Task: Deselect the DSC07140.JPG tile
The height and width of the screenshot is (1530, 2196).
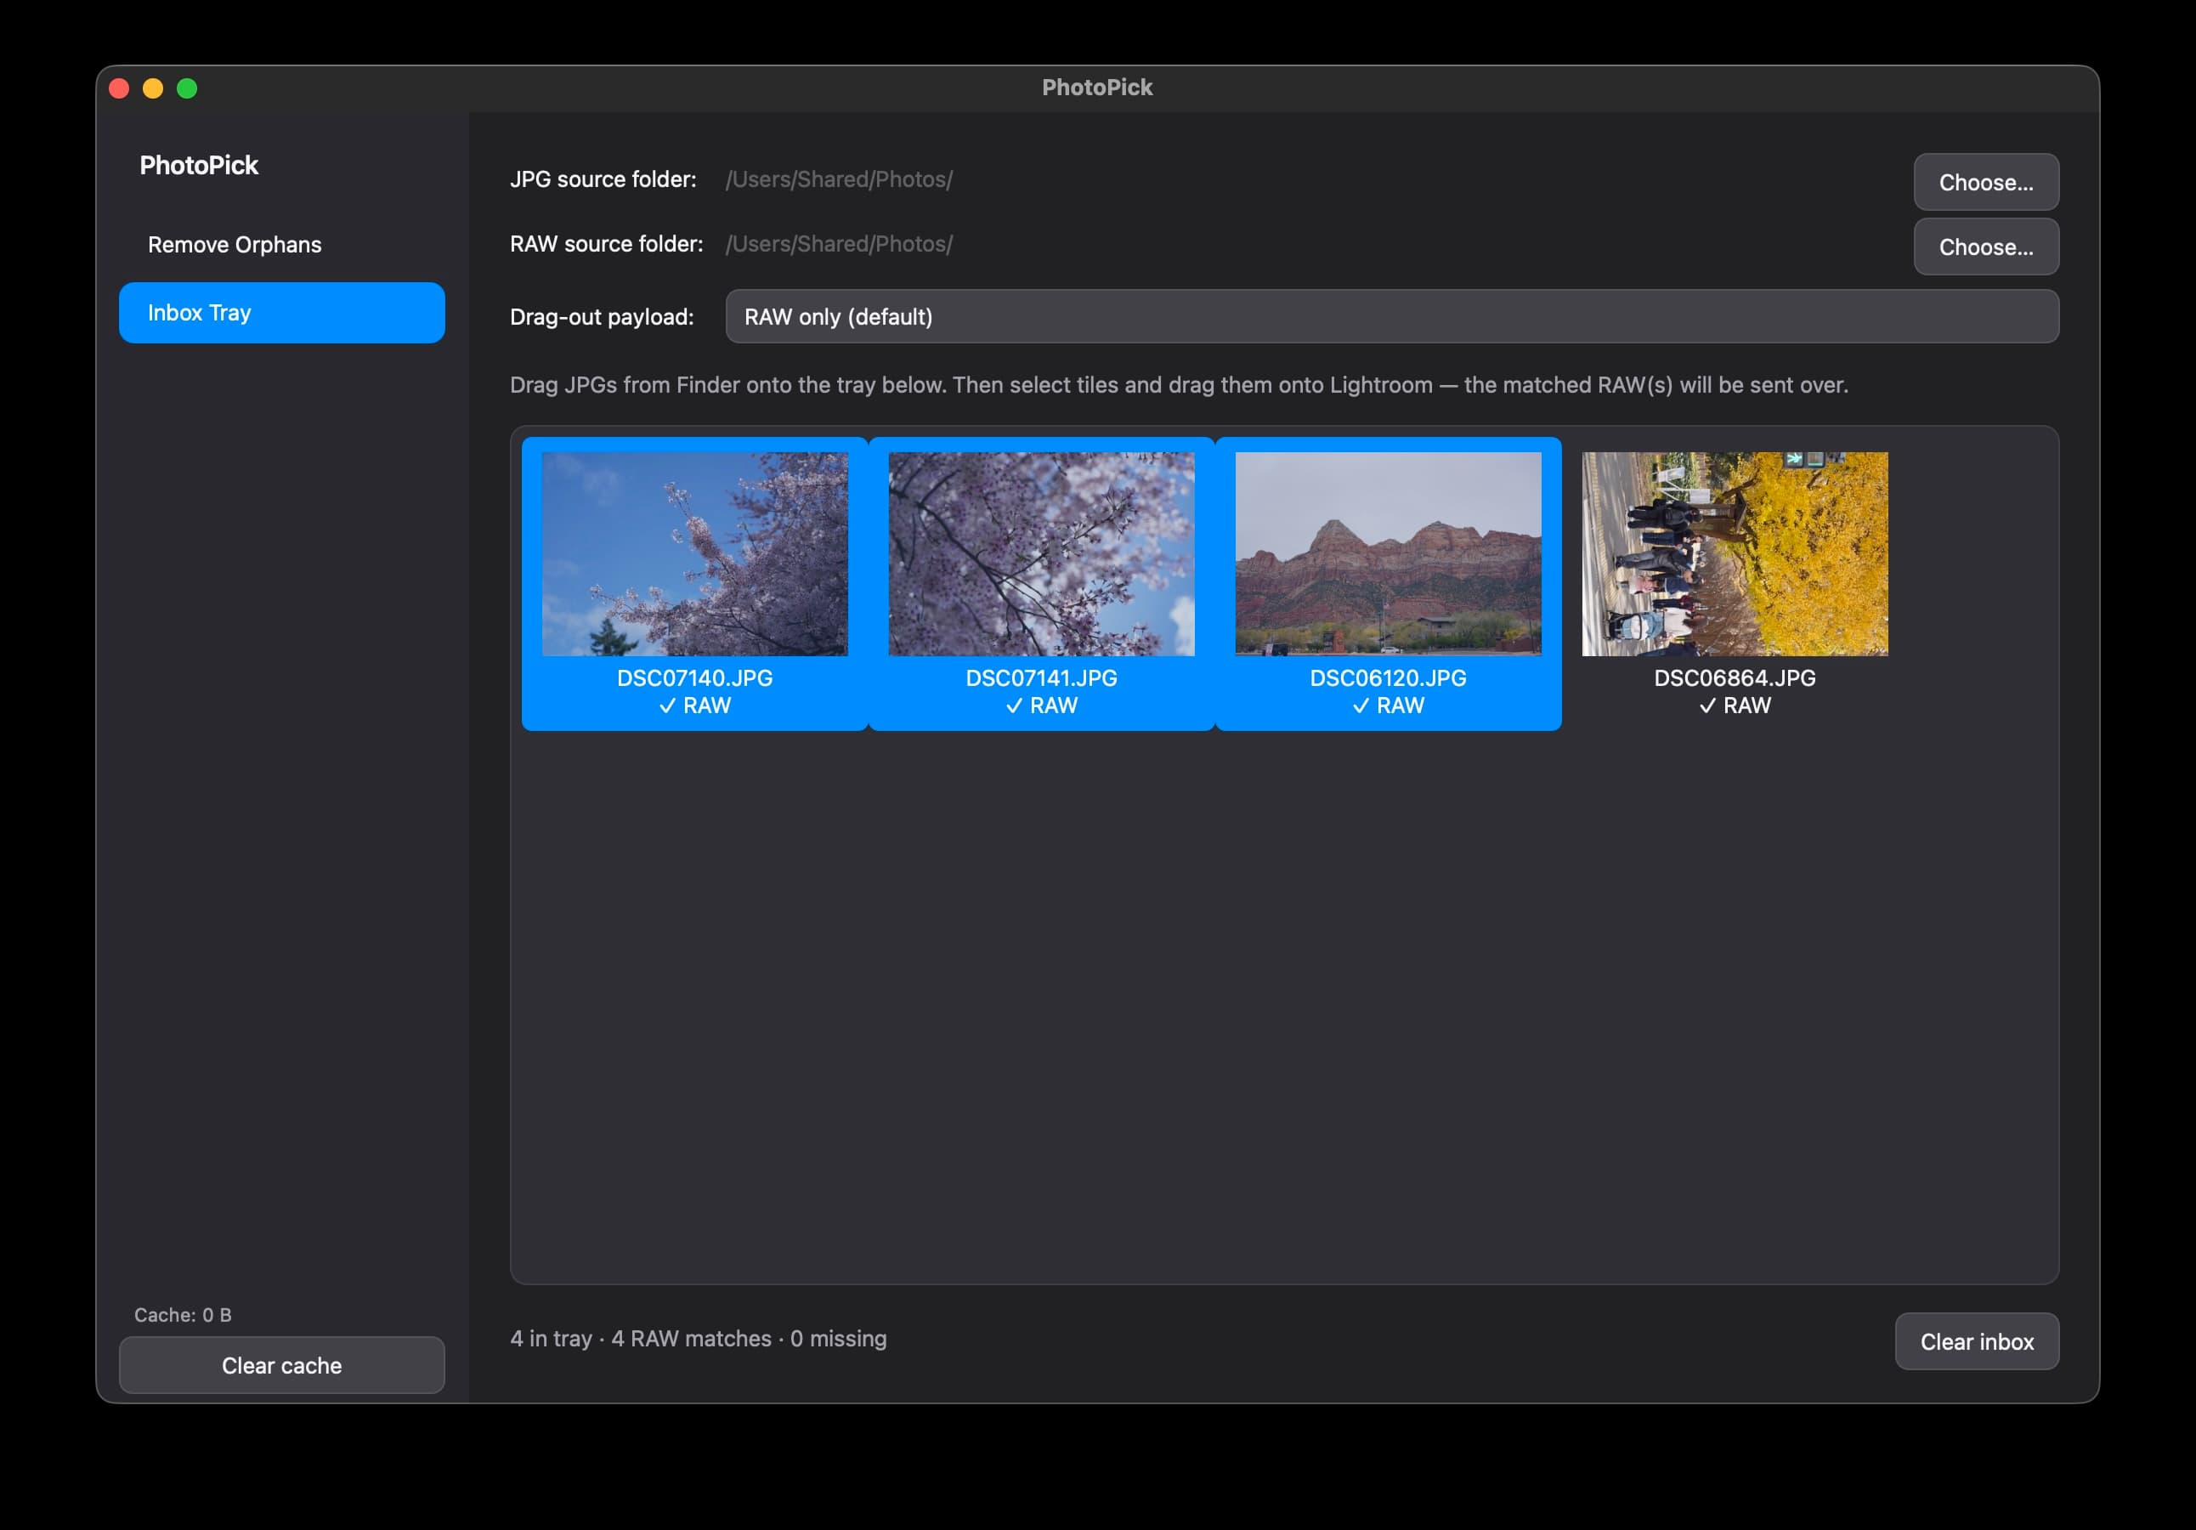Action: coord(693,555)
